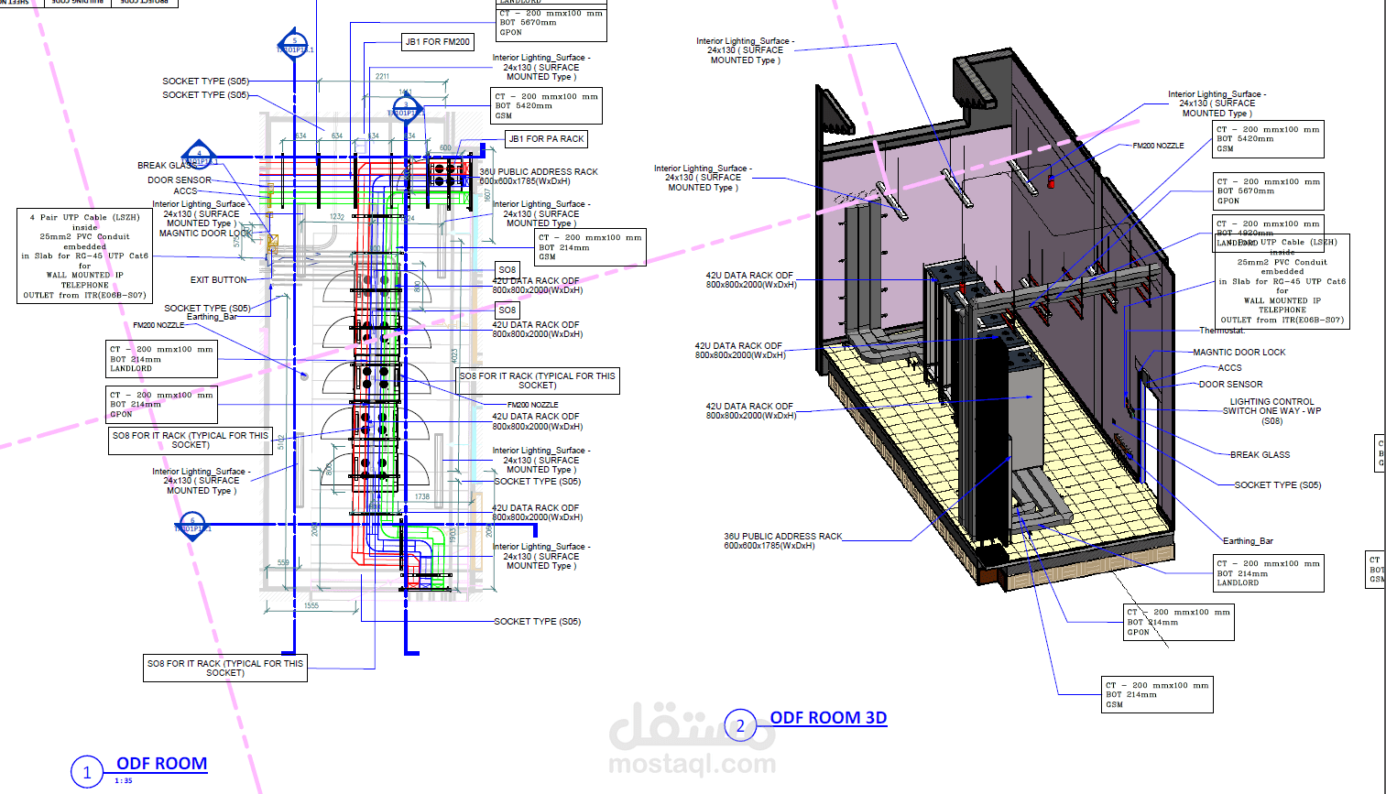
Task: Click the 1232 dimension value
Action: pyautogui.click(x=337, y=217)
